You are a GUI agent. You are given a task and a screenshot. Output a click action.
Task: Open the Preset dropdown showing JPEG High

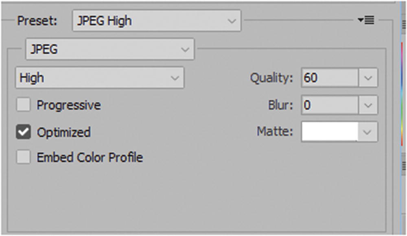(157, 21)
